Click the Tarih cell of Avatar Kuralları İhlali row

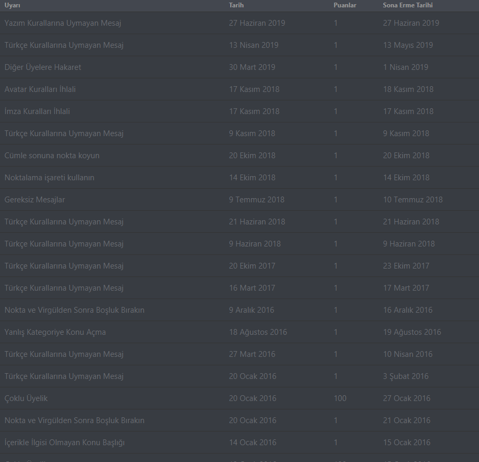(254, 89)
